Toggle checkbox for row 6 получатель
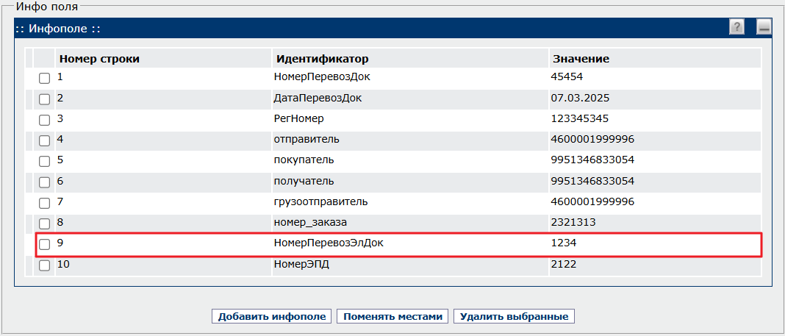 point(44,182)
